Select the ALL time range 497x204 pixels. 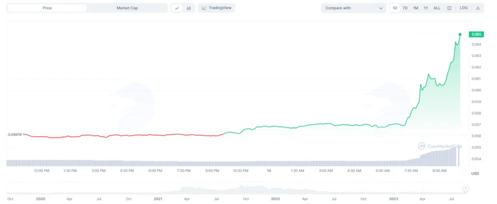tap(437, 8)
